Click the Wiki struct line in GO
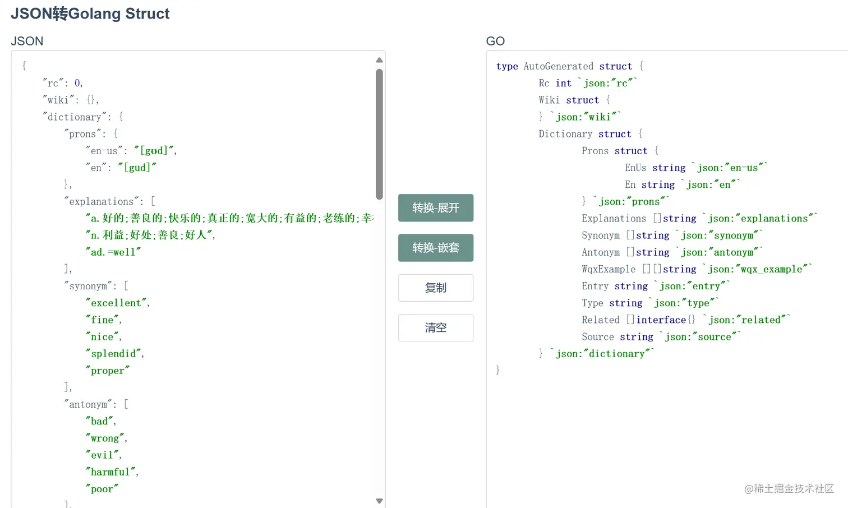This screenshot has height=508, width=848. 574,100
